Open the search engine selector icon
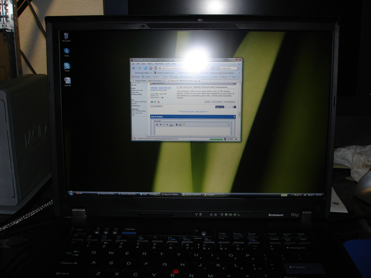 217,68
